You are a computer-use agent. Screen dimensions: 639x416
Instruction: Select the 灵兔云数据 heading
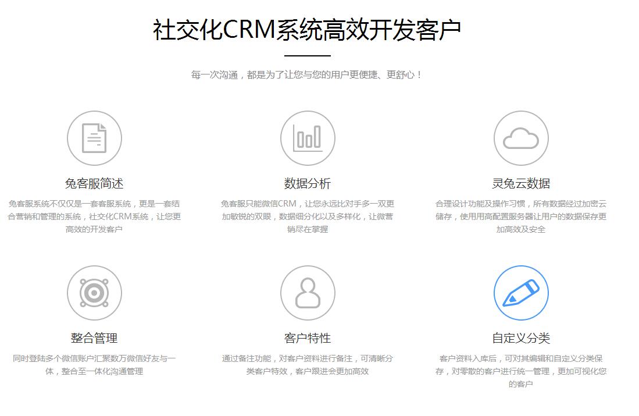pyautogui.click(x=521, y=183)
